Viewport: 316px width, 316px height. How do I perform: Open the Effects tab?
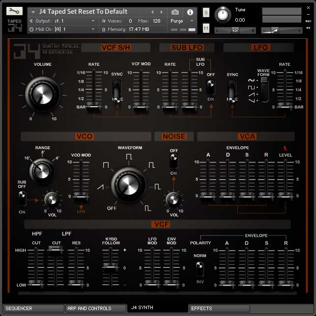coord(219,309)
